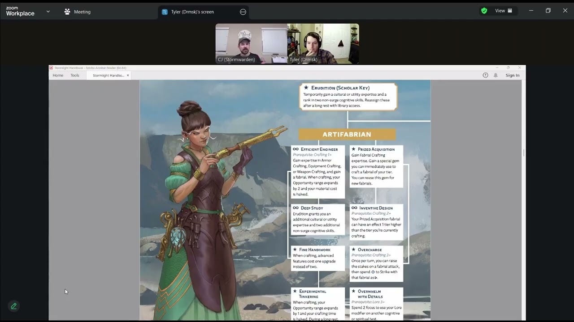
Task: Click the star icon beside Erudition
Action: (306, 88)
